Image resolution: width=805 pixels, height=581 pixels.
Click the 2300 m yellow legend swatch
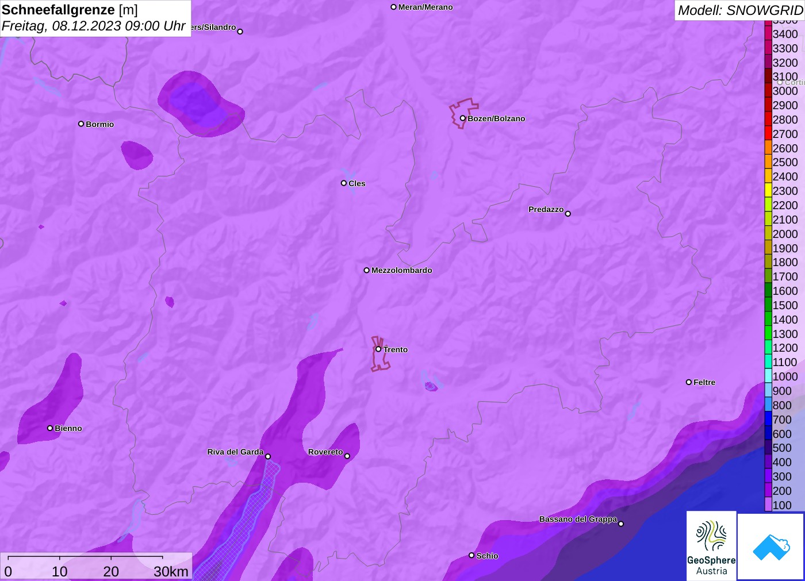click(x=768, y=191)
